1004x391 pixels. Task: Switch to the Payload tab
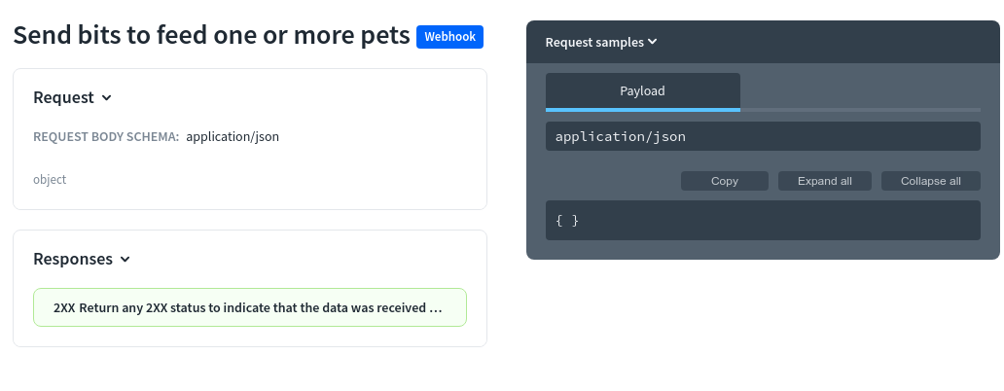[x=642, y=90]
